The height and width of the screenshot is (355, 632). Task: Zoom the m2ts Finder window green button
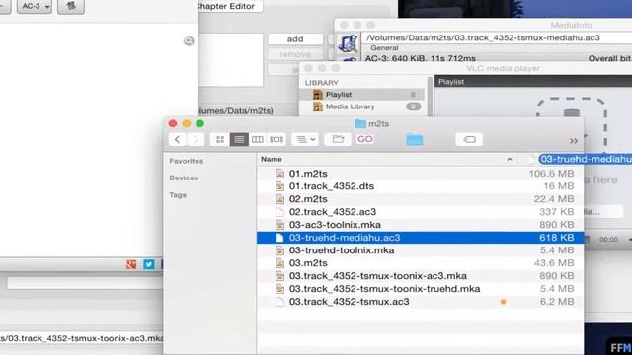[x=199, y=123]
